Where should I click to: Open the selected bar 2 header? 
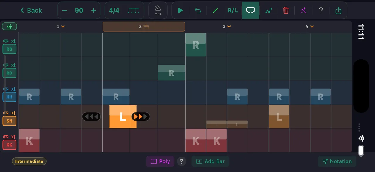coord(144,27)
